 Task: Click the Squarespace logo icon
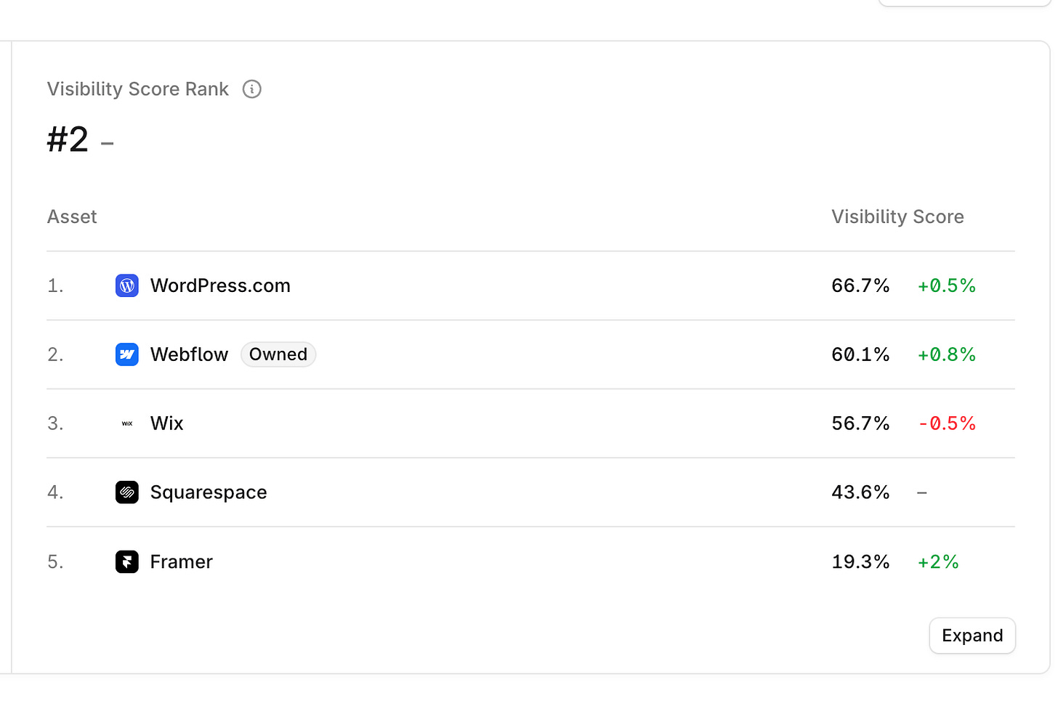pos(127,492)
